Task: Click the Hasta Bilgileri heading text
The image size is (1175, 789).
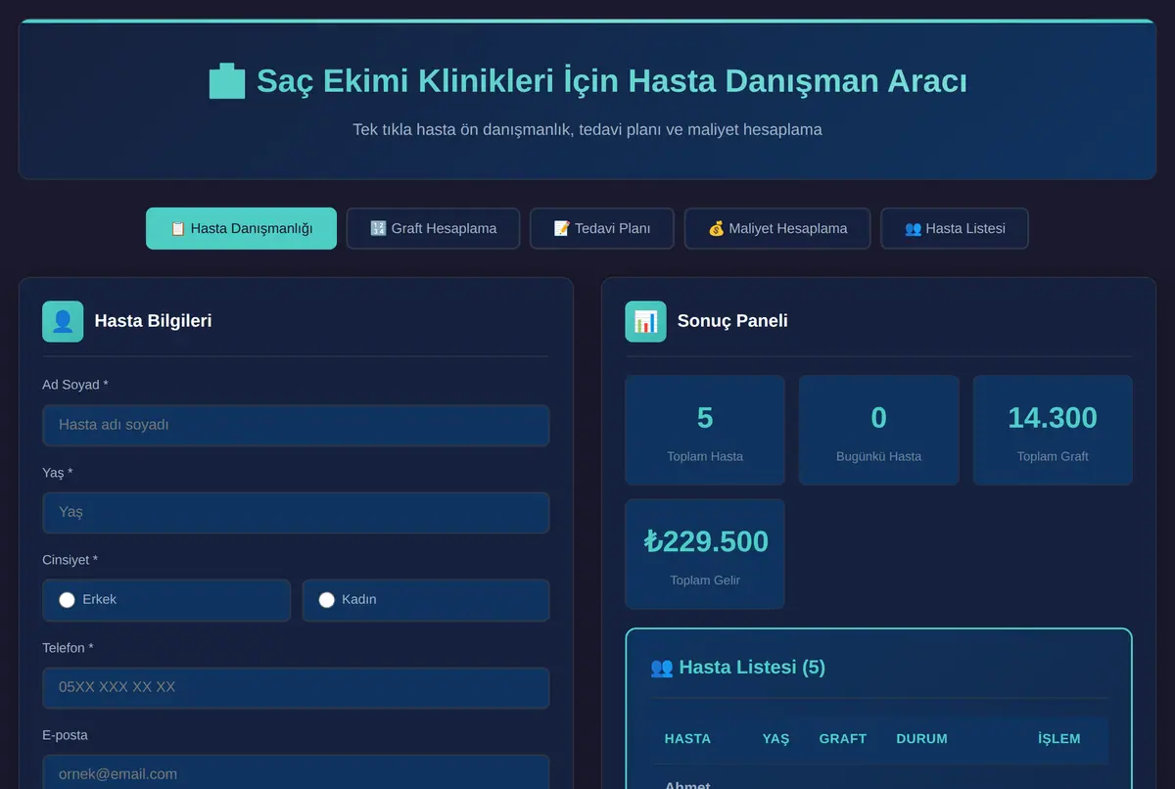Action: tap(153, 321)
